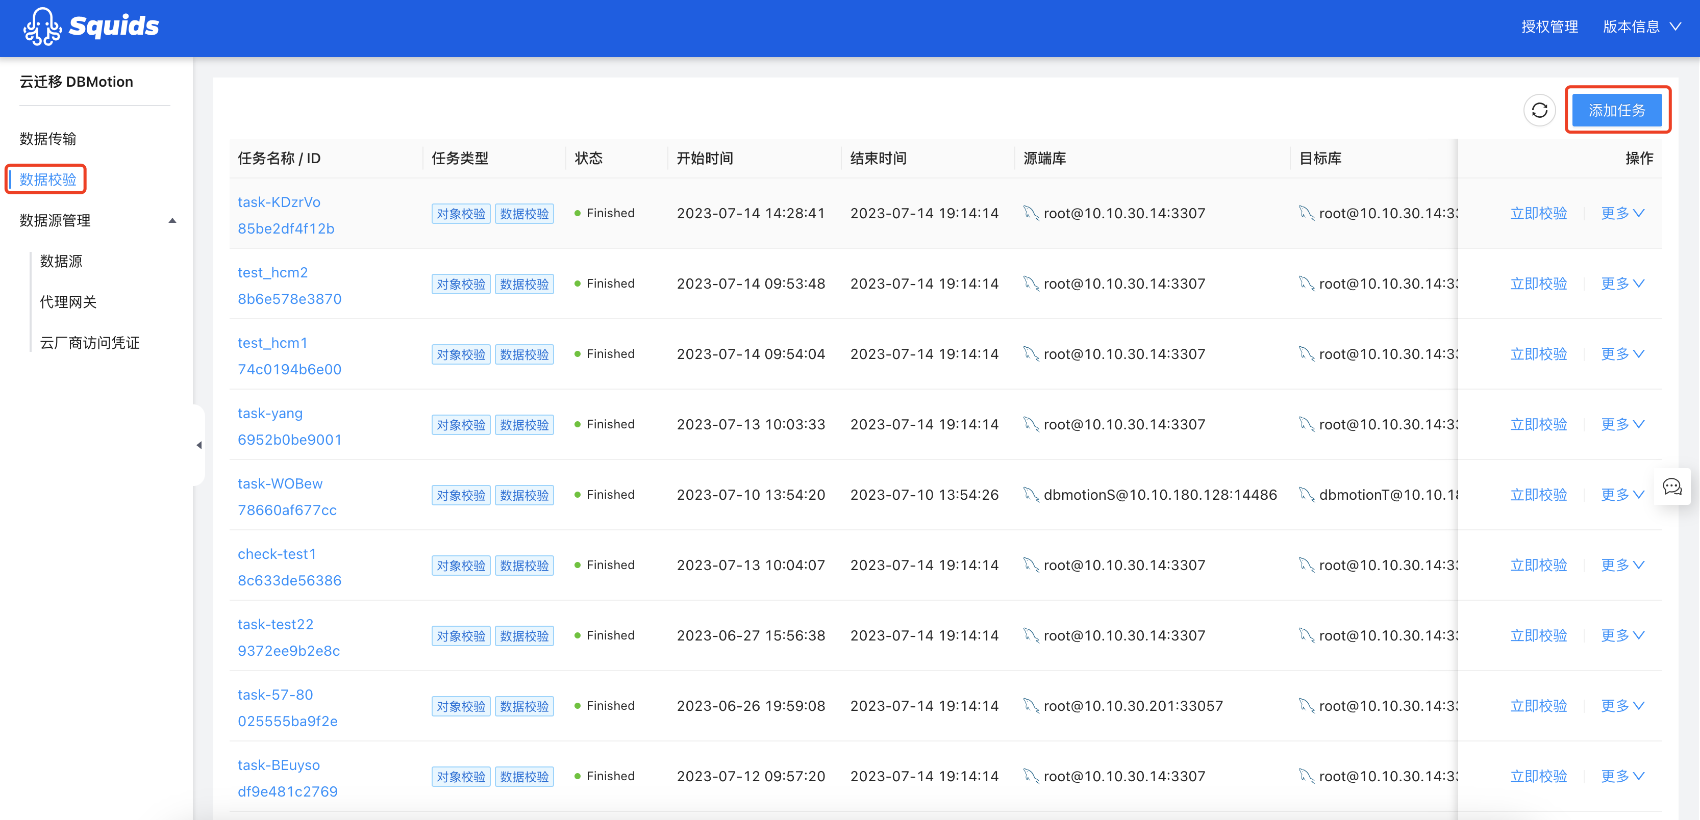1700x820 pixels.
Task: Click MySQL source icon in task-57-80 row
Action: [1031, 706]
